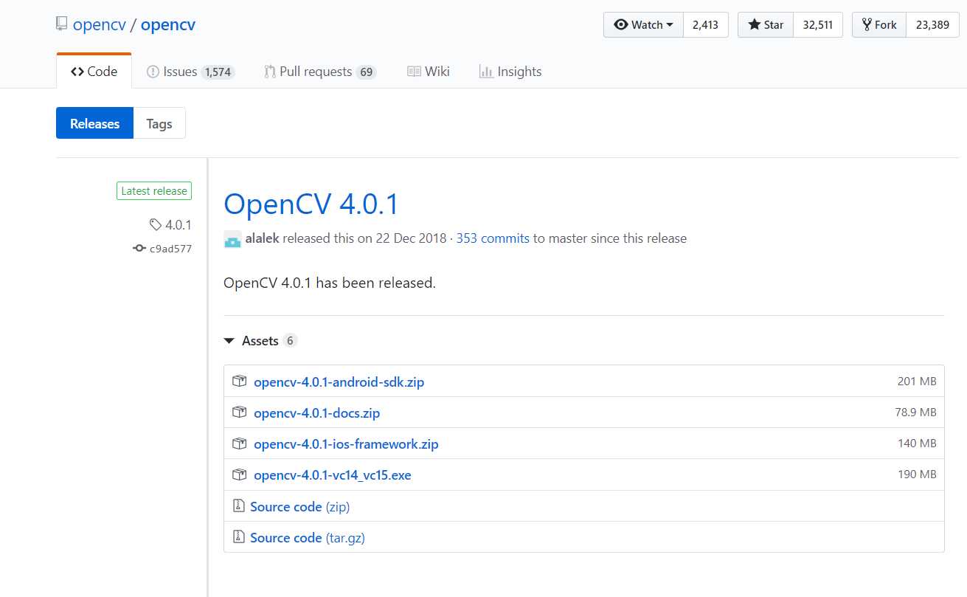Star the opencv repository

pyautogui.click(x=766, y=24)
